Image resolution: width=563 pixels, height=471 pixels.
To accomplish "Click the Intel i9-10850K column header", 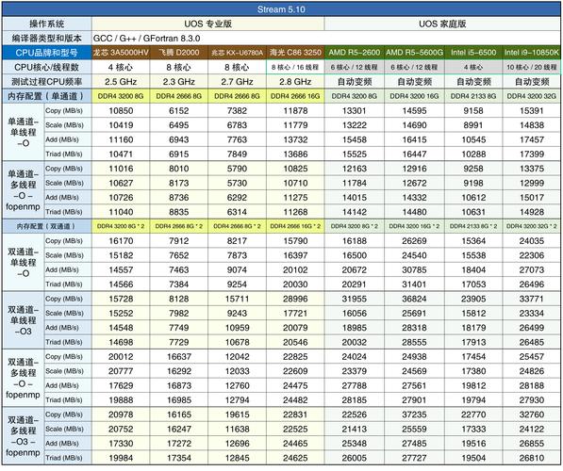I will tap(531, 53).
